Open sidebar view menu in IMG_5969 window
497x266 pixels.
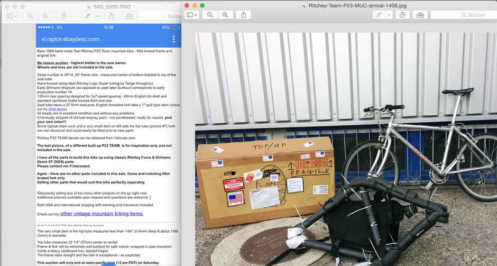click(x=12, y=16)
